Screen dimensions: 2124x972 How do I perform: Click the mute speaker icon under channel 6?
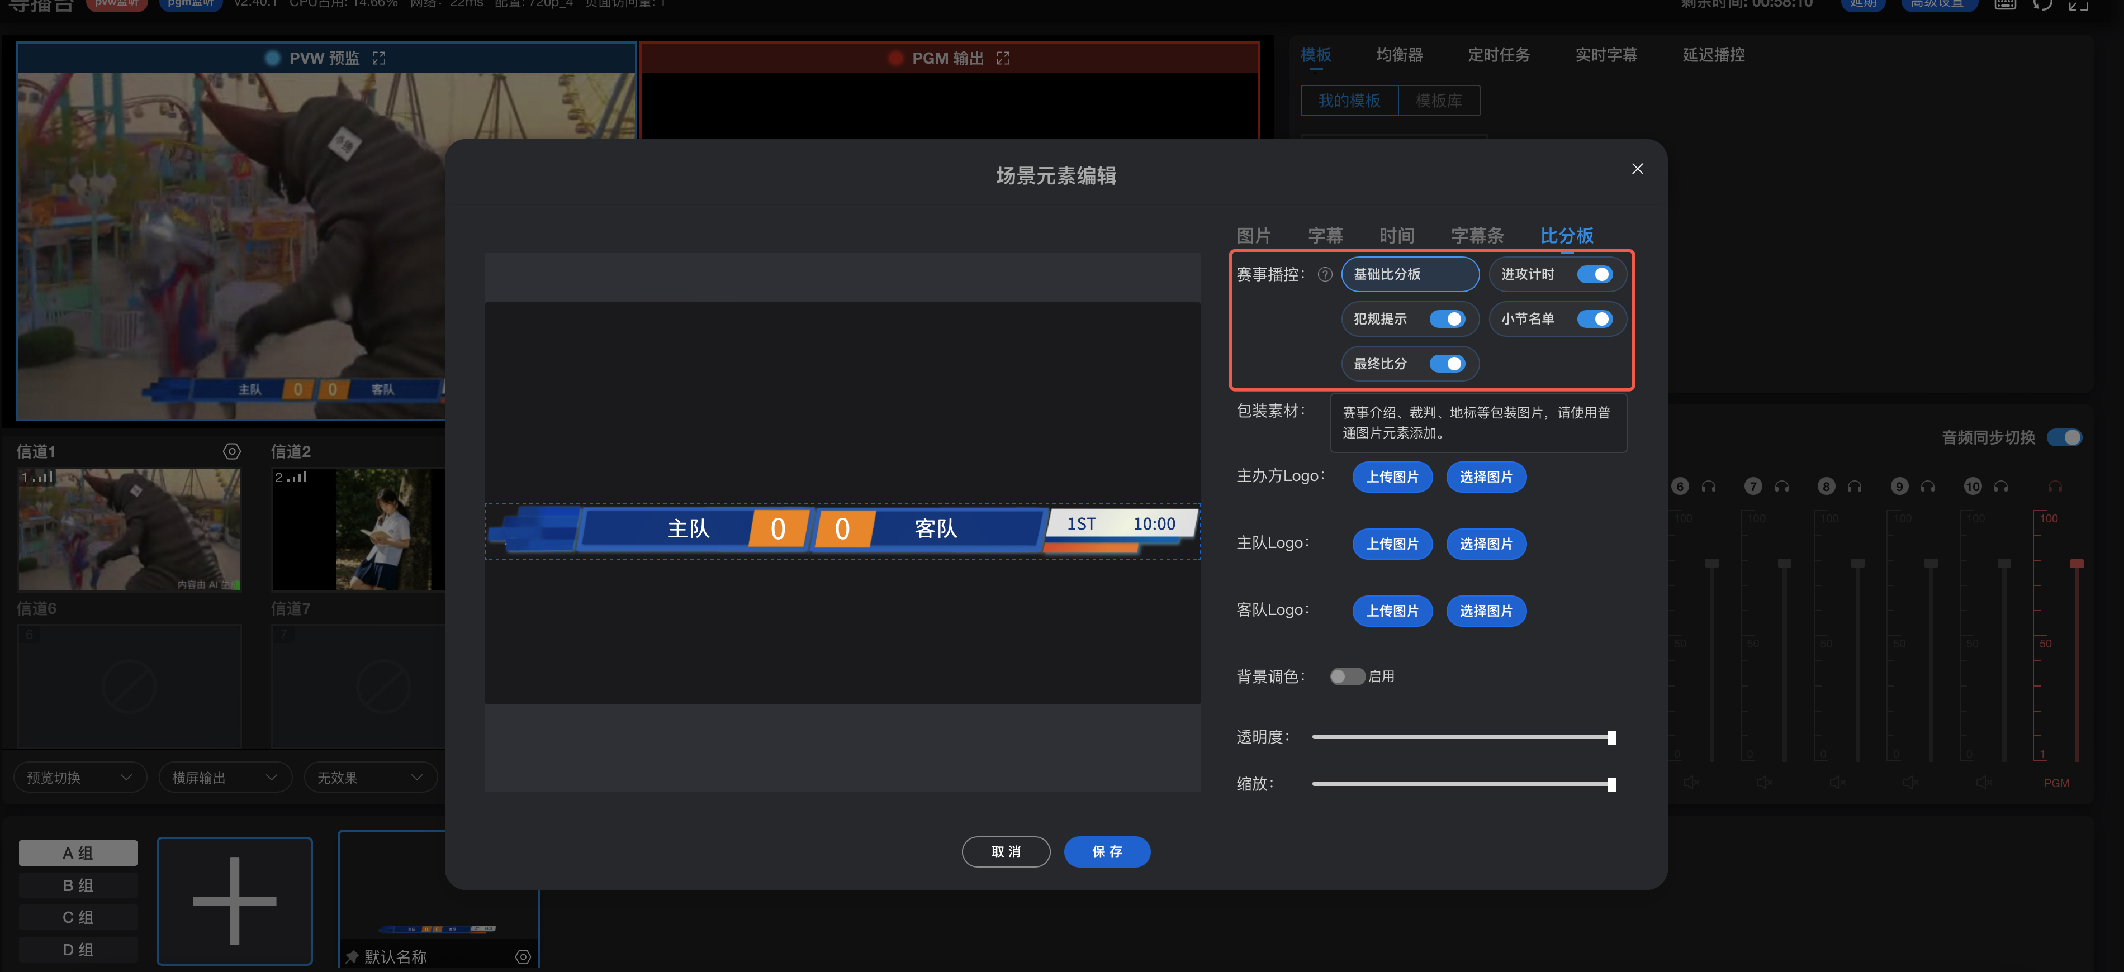pos(1690,783)
